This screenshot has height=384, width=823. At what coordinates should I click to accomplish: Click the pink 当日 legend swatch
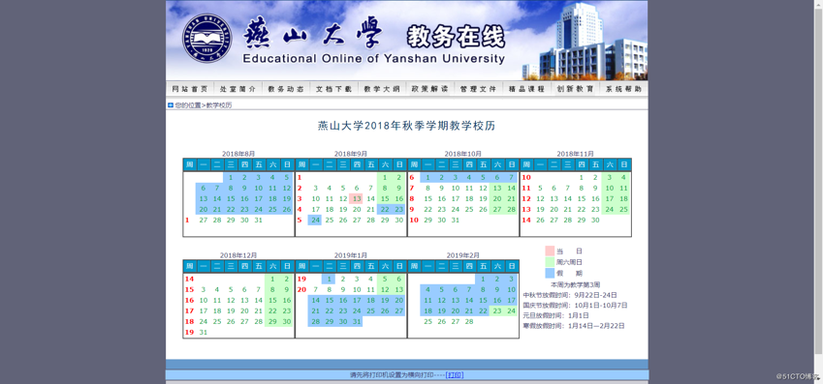tap(550, 251)
